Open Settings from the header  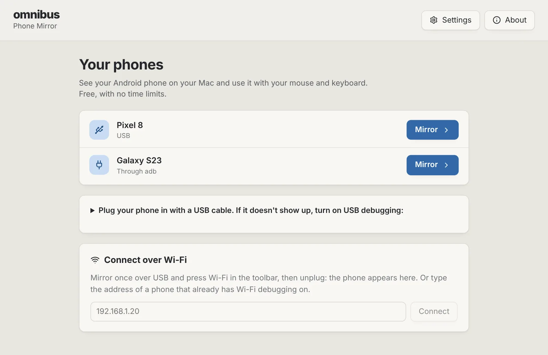[x=450, y=20]
